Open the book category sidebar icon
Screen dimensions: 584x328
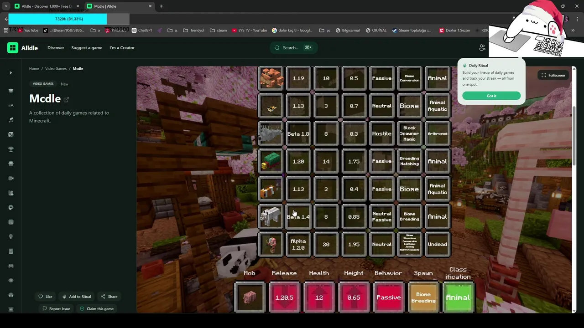point(11,251)
